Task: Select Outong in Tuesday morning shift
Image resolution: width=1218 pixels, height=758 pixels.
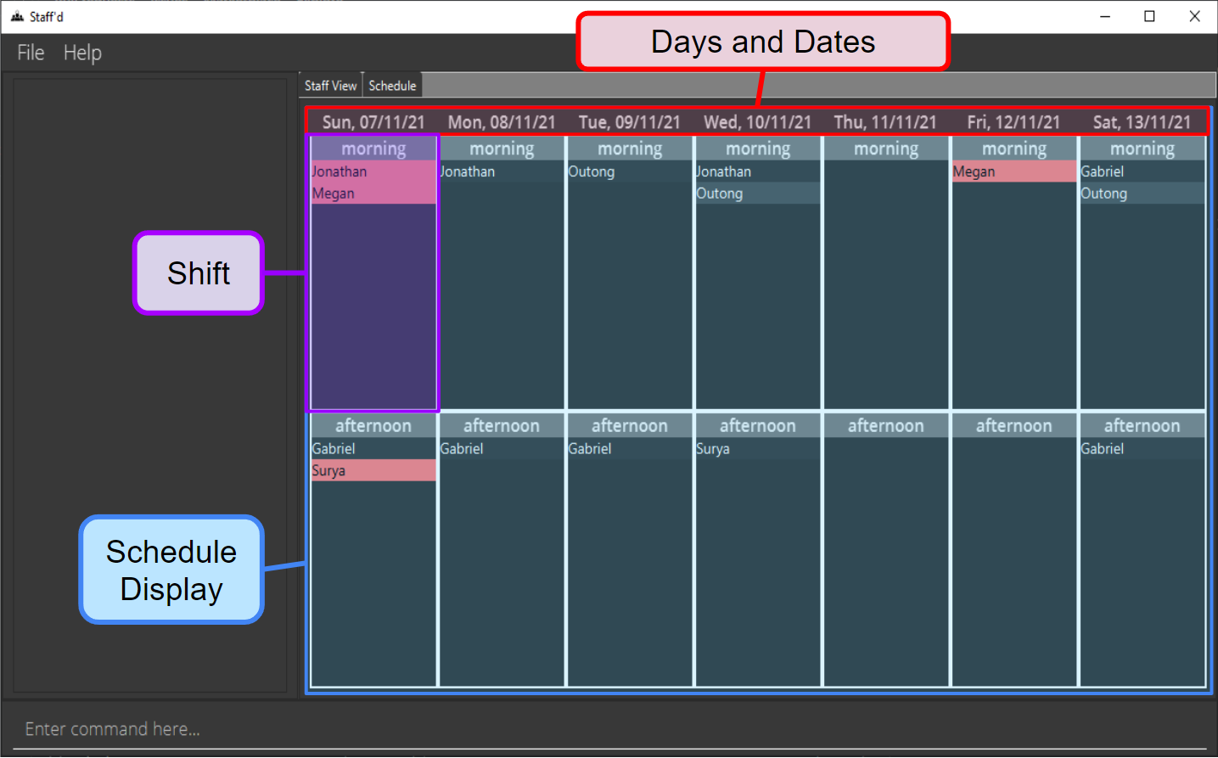Action: (630, 171)
